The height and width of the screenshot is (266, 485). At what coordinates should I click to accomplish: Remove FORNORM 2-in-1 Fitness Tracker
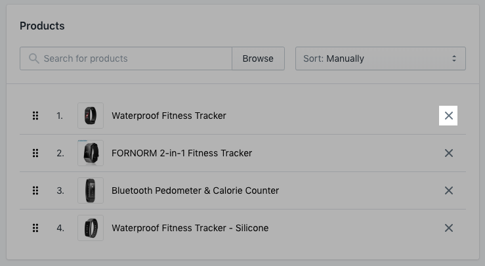coord(448,153)
